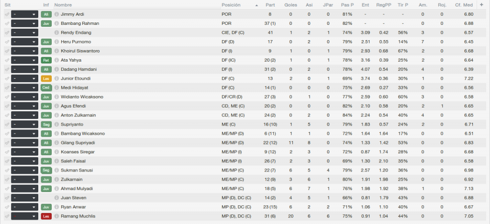Image resolution: width=490 pixels, height=224 pixels.
Task: Expand the Sit dropdown for Ramang Muchlis
Action: click(25, 216)
